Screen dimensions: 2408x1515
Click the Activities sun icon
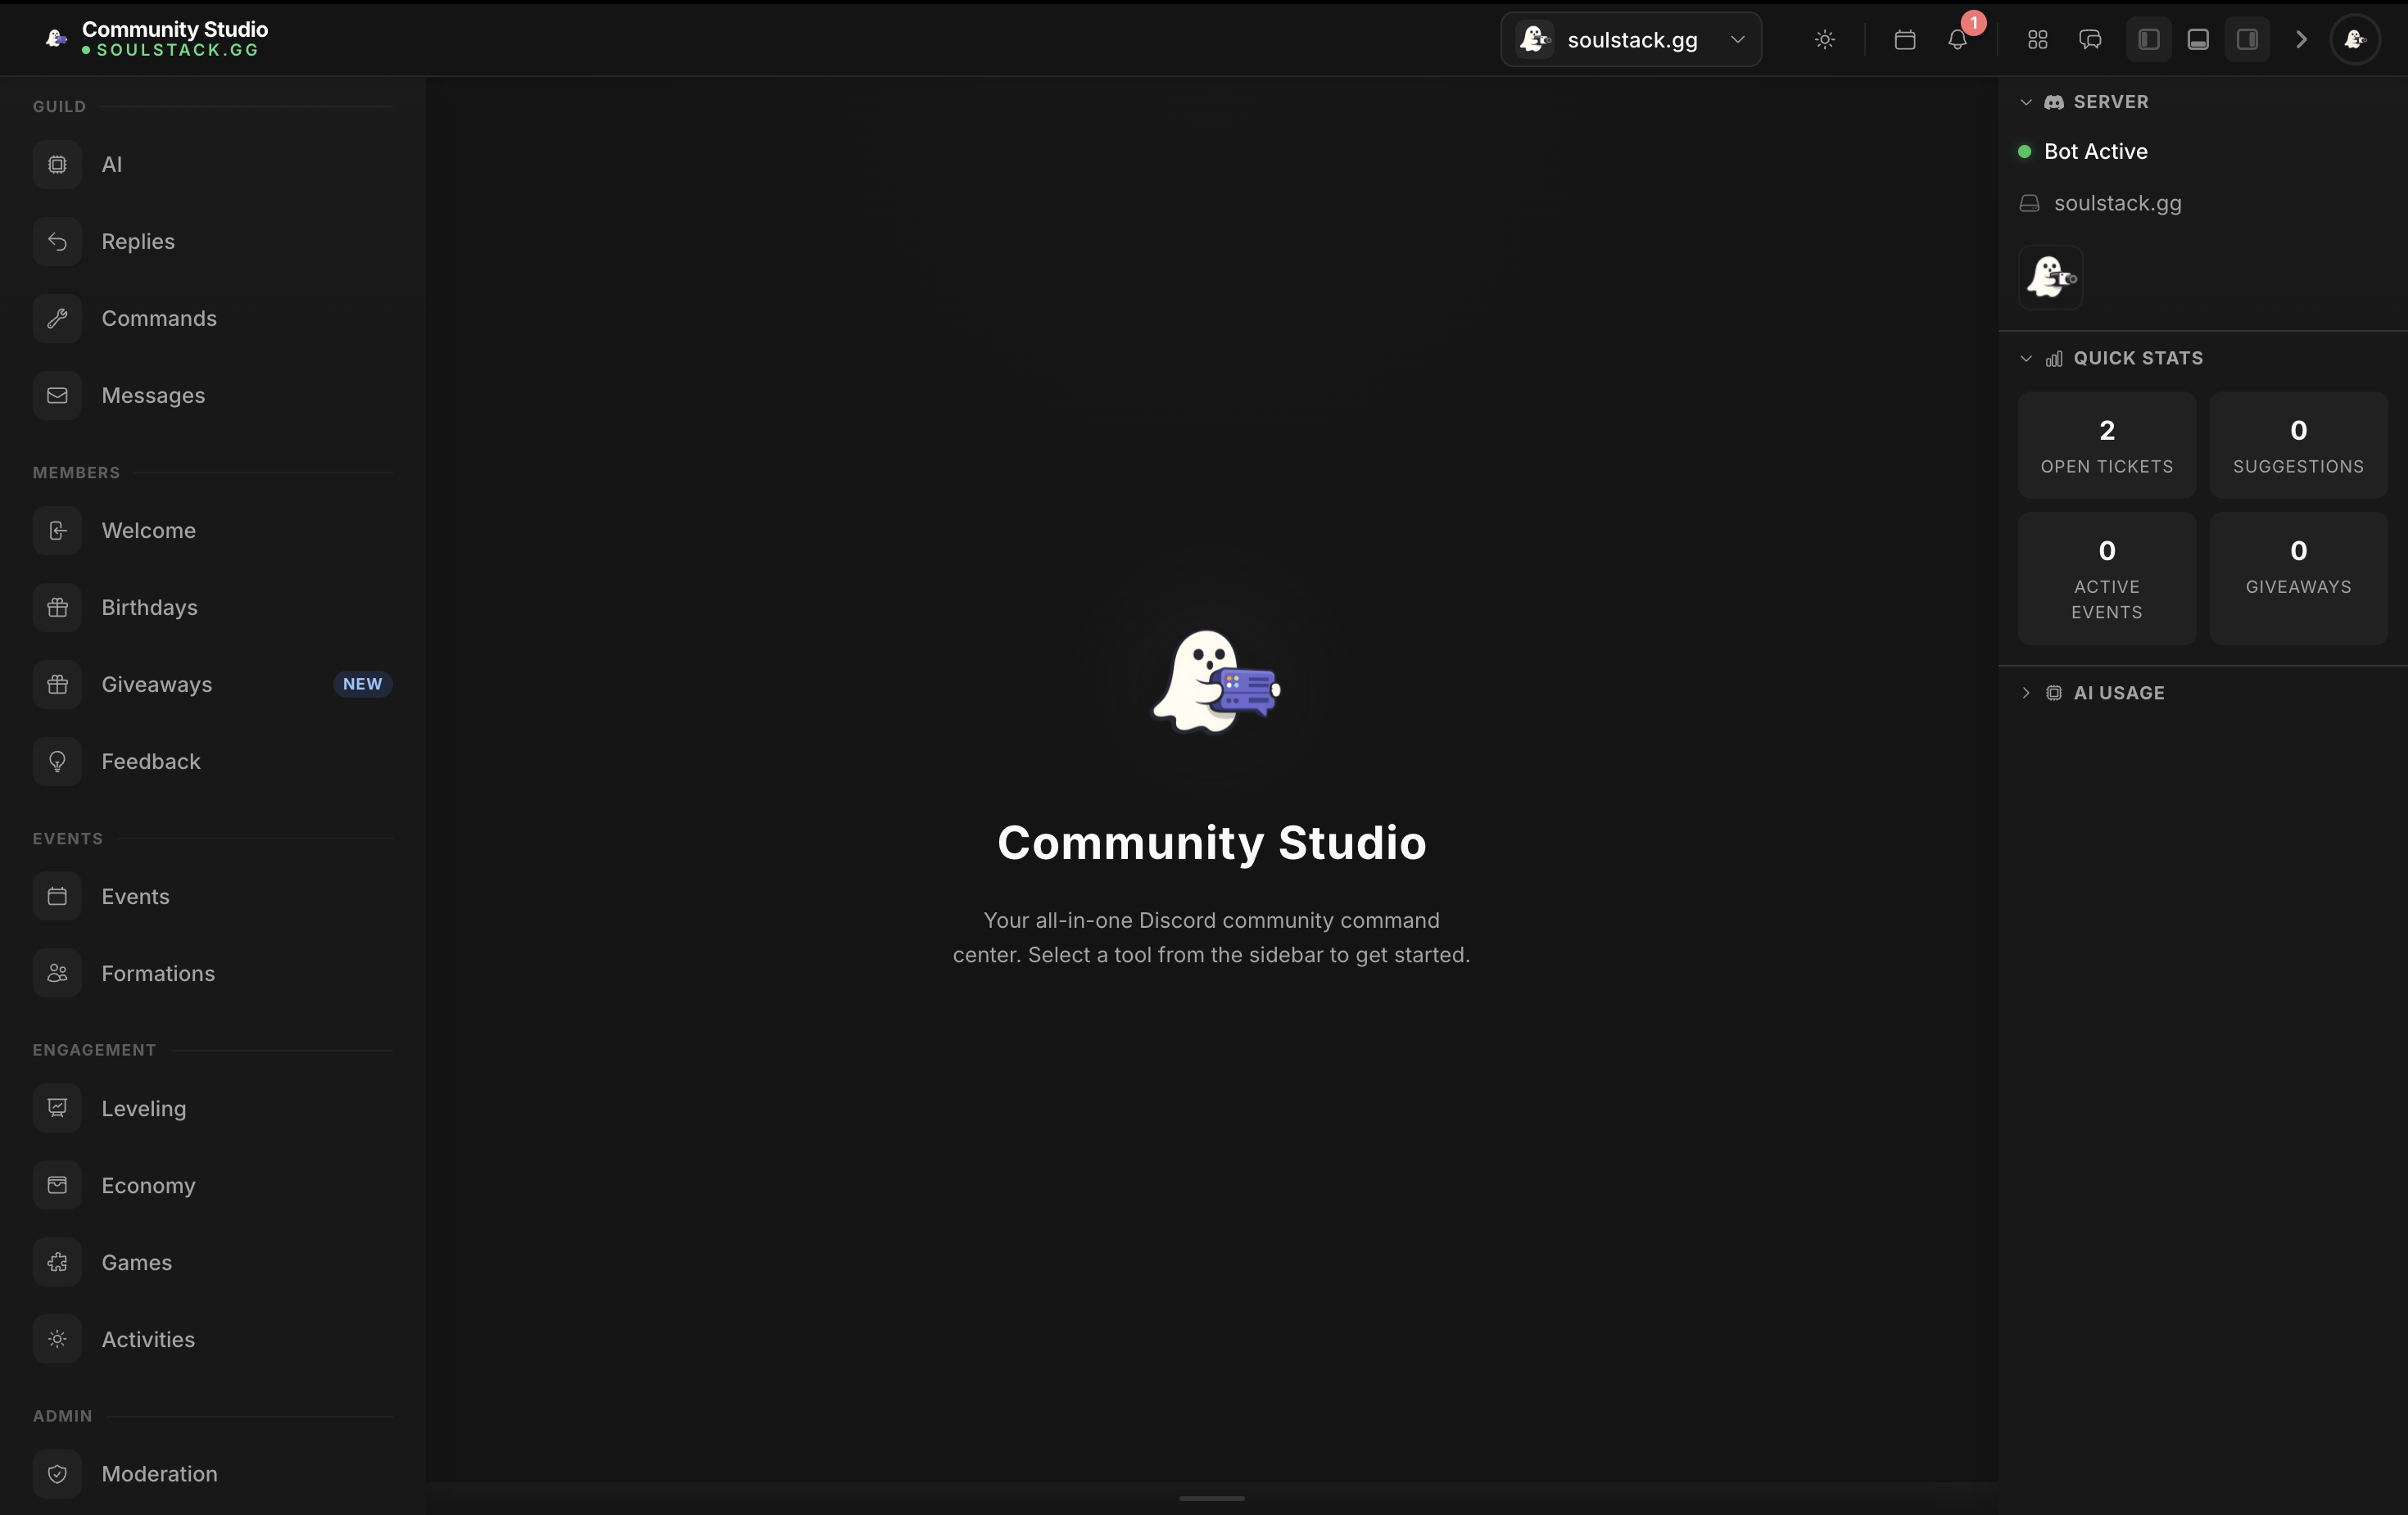(x=57, y=1339)
